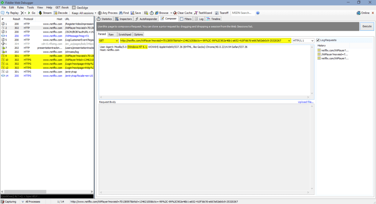Viewport: 376px width, 204px height.
Task: Click the Clear Cache toolbar icon
Action: click(x=175, y=13)
